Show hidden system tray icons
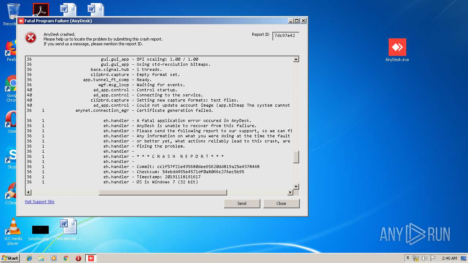This screenshot has height=263, width=468. click(408, 258)
